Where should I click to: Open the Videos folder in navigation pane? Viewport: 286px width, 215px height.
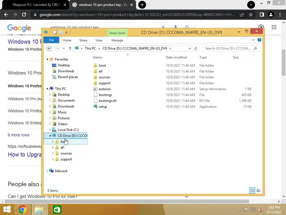tap(63, 124)
